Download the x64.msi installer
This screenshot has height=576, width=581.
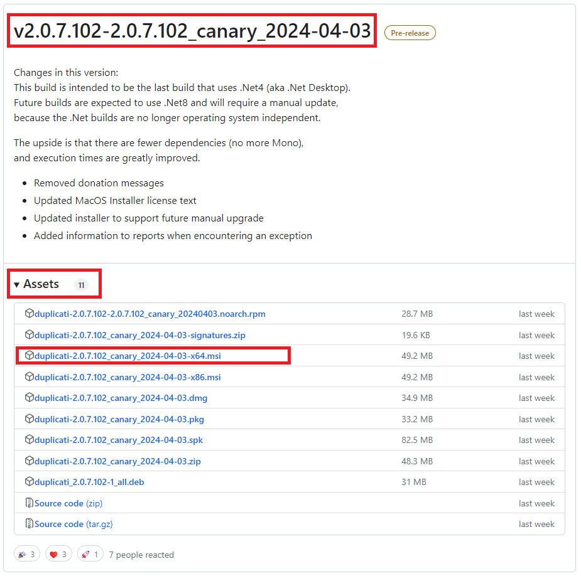pos(128,356)
